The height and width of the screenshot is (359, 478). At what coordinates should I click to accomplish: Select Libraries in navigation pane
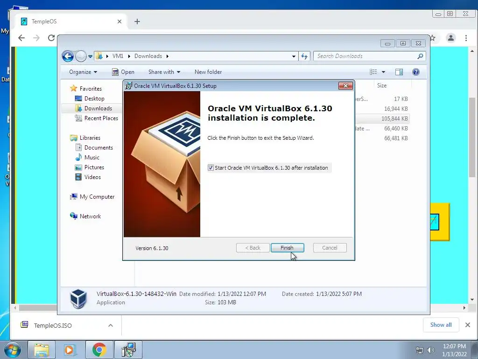(90, 138)
